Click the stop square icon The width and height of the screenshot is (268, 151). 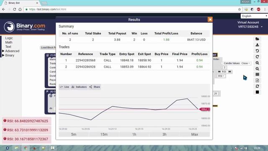(257, 92)
